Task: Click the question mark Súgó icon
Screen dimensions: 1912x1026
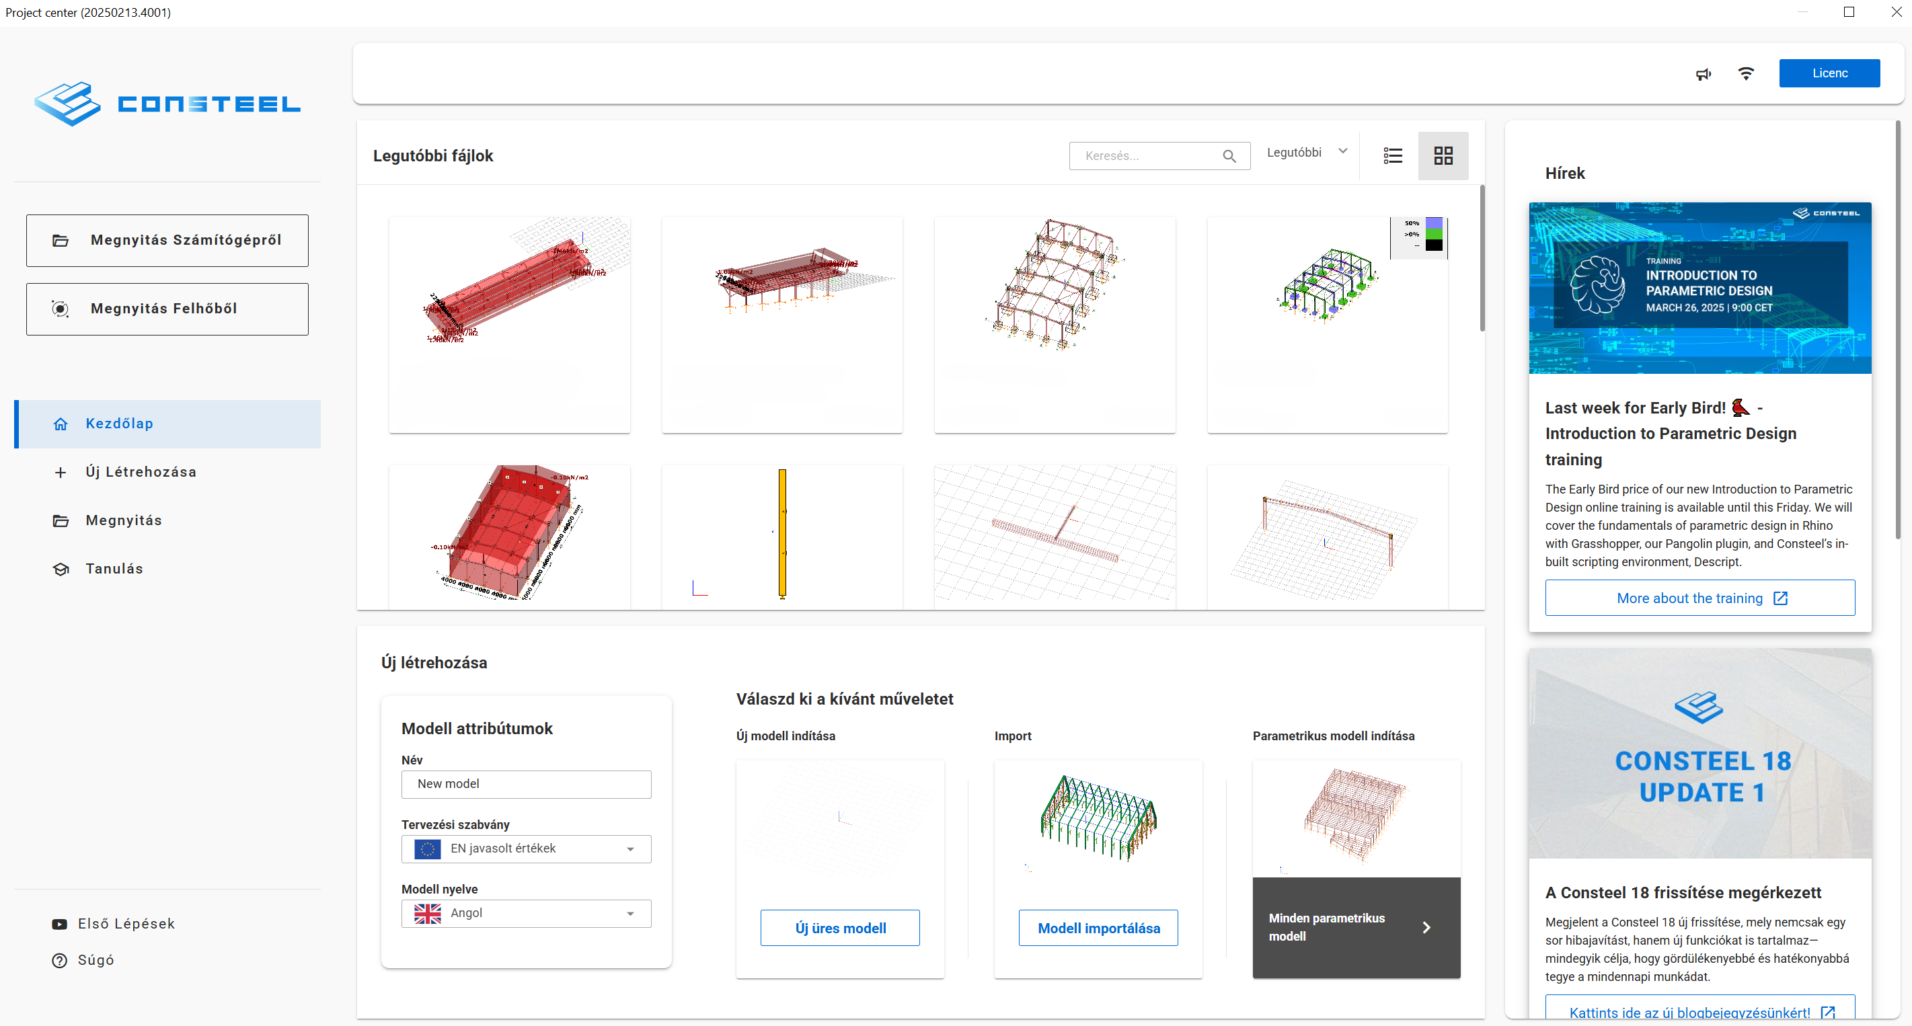Action: point(59,960)
